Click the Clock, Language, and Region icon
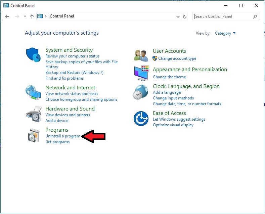 point(141,92)
